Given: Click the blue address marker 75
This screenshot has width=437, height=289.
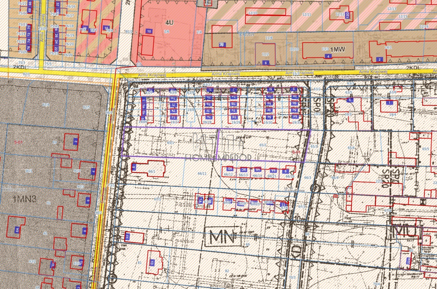Looking at the screenshot, I should [222, 45].
